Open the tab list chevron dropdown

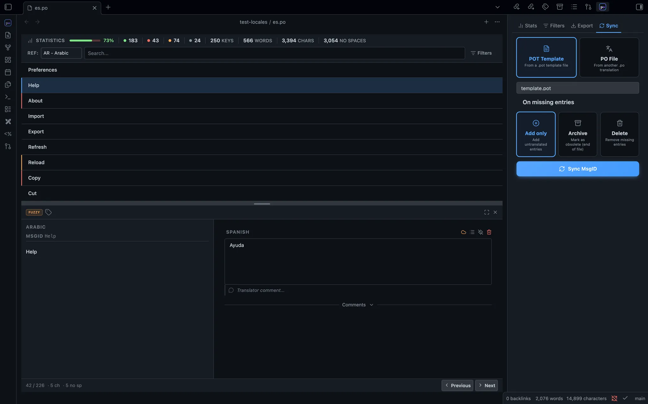[497, 7]
